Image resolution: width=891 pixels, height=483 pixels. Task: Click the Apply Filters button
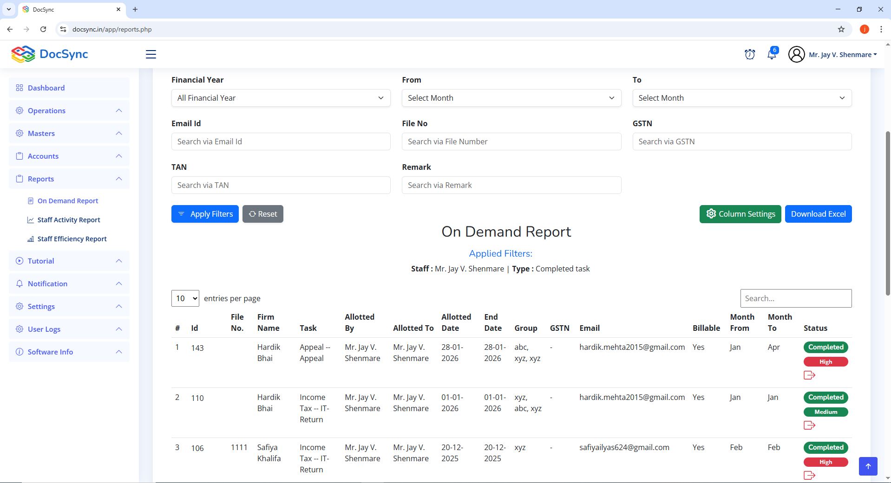point(205,214)
